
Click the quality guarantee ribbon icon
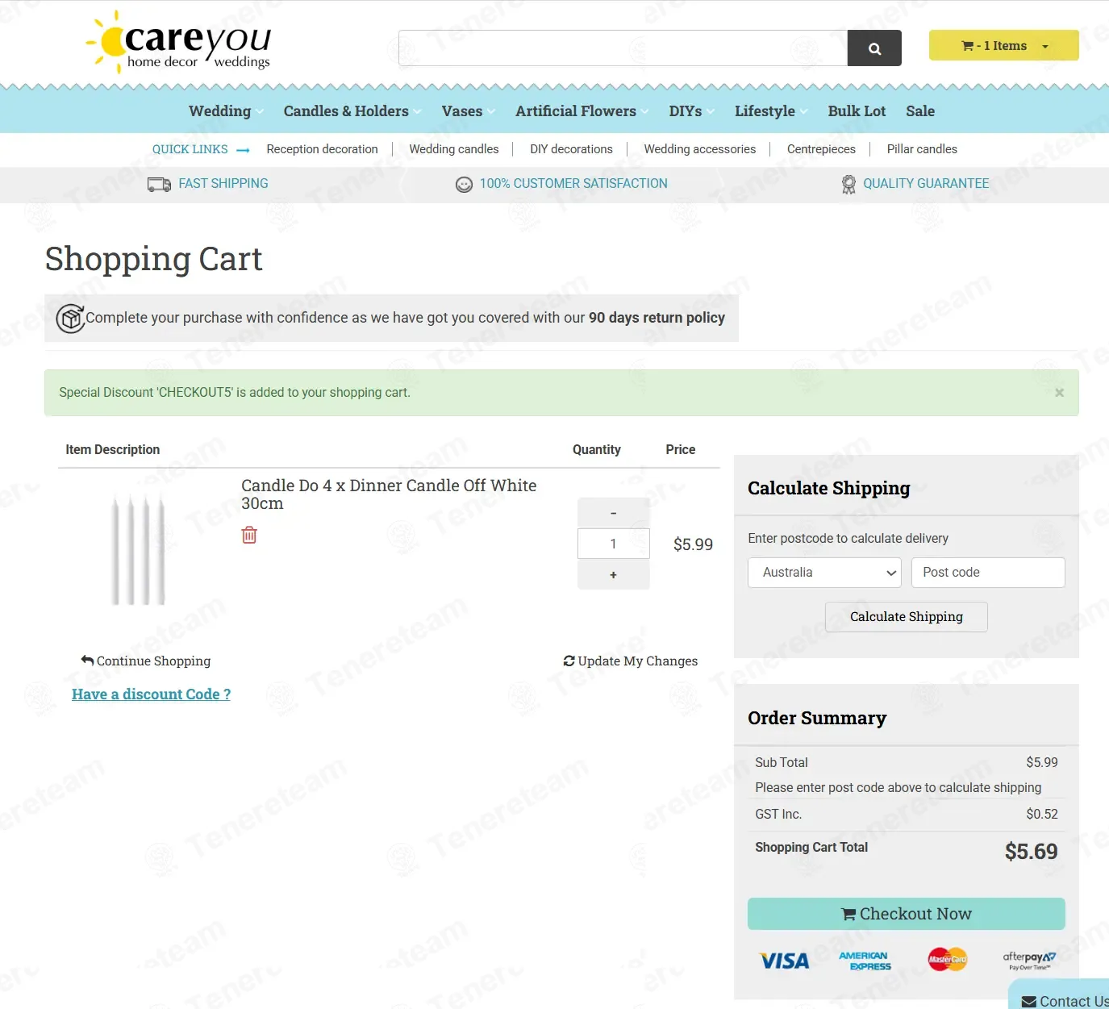pos(848,185)
